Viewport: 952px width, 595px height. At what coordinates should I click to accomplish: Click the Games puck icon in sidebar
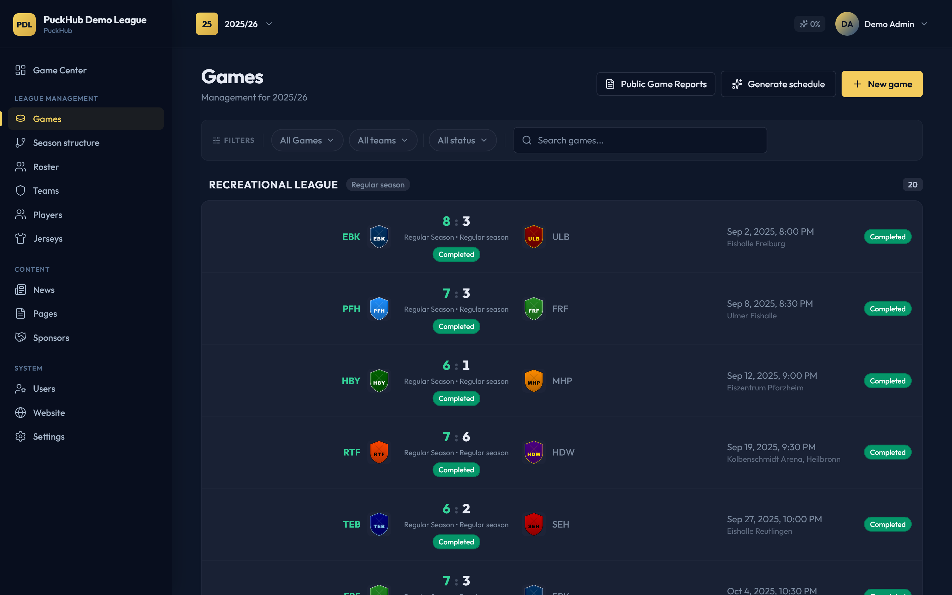20,118
